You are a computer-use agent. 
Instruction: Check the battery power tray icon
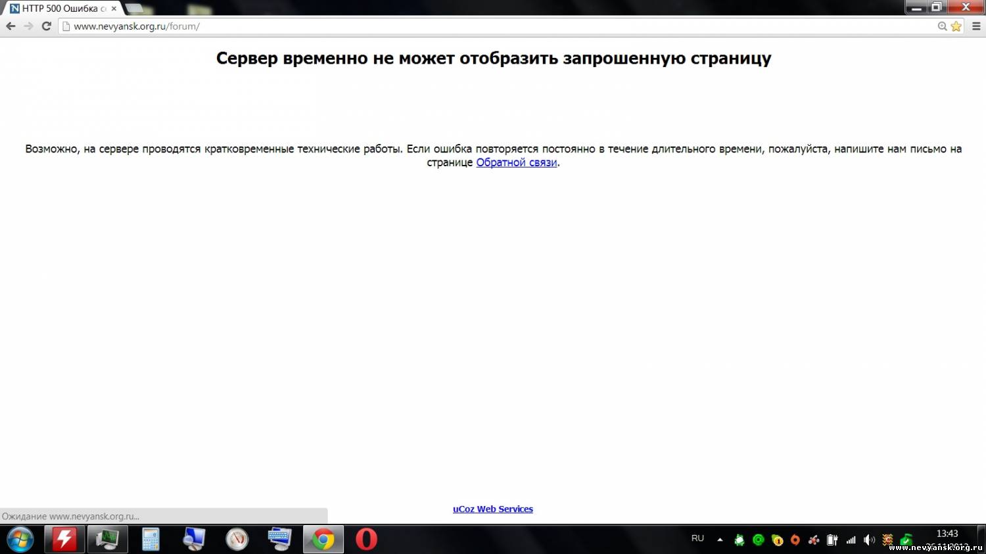pos(832,540)
